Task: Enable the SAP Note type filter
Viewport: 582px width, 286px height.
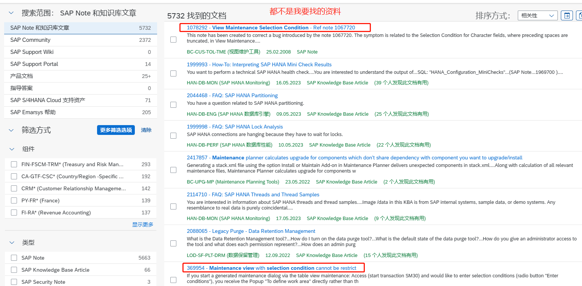Action: click(x=14, y=258)
